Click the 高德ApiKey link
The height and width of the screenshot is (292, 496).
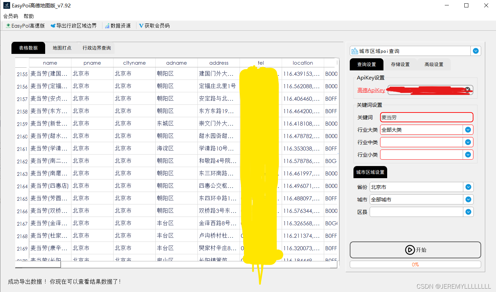click(371, 90)
